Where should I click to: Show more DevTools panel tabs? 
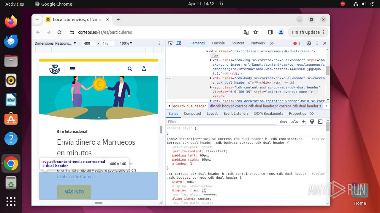(x=272, y=43)
